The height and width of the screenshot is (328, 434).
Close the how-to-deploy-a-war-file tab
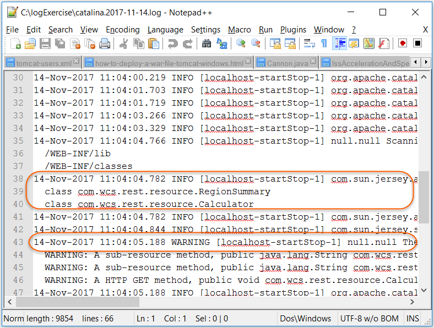click(248, 61)
